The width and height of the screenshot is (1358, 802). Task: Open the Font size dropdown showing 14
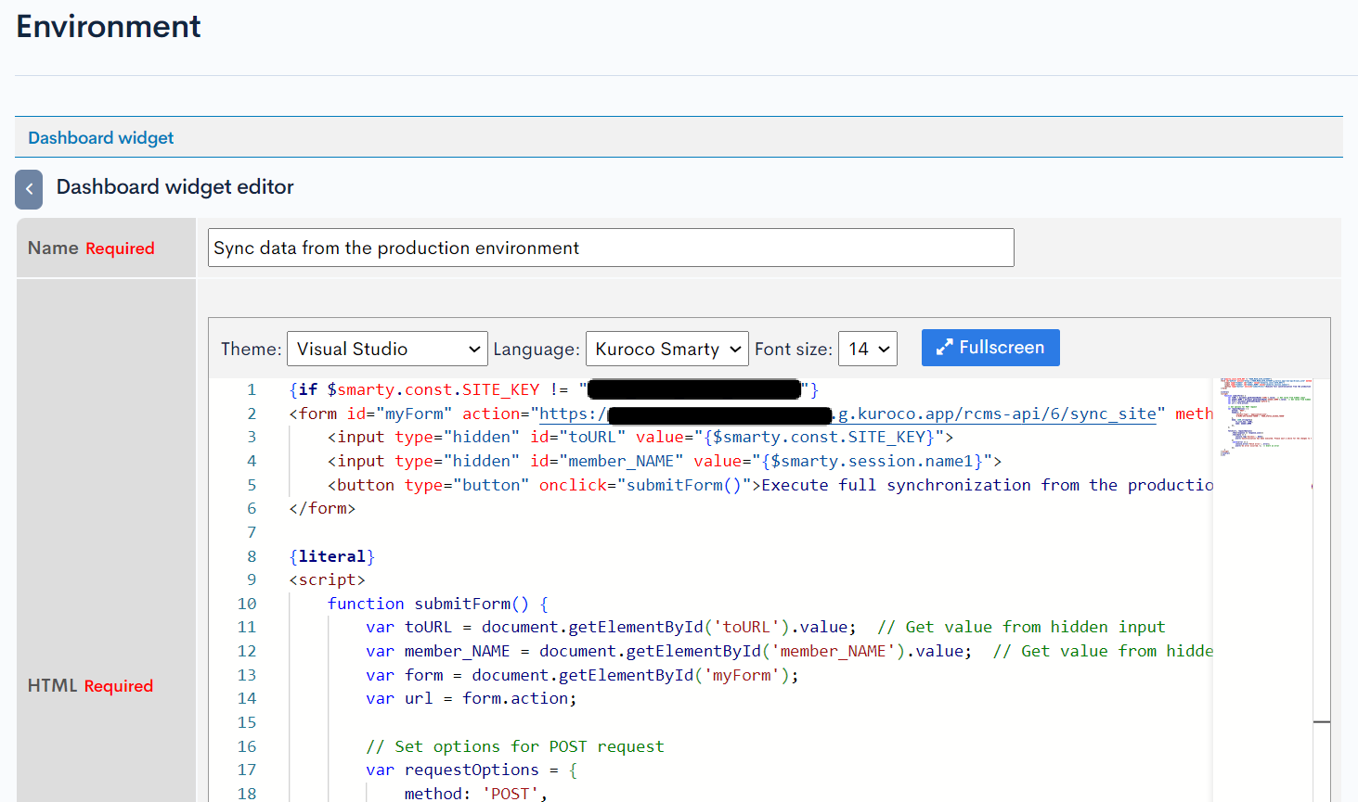tap(867, 349)
